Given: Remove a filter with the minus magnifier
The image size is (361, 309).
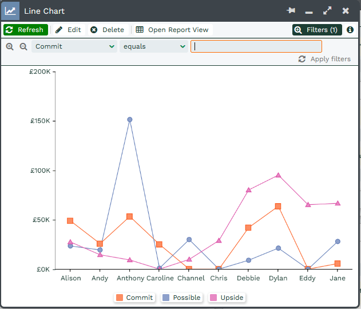Looking at the screenshot, I should tap(23, 46).
